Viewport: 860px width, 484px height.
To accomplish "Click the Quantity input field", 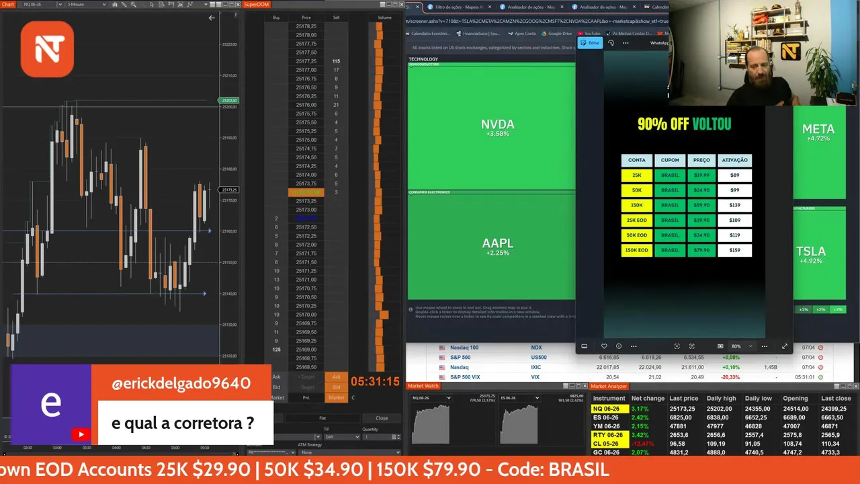I will click(376, 437).
